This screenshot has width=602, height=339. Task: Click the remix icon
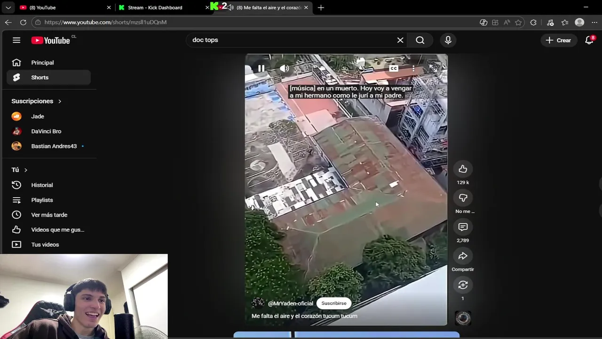pyautogui.click(x=463, y=285)
